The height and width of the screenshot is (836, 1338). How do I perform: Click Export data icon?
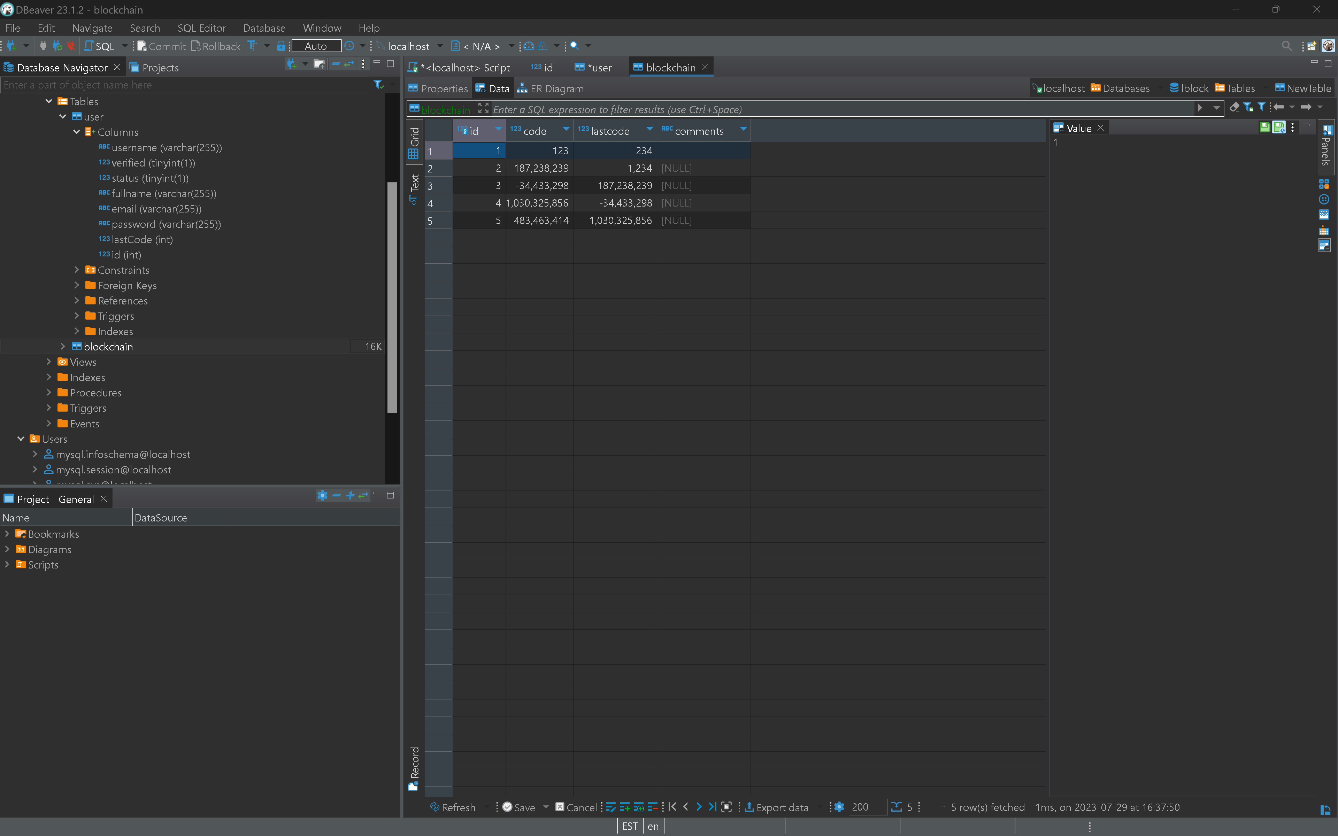coord(749,807)
